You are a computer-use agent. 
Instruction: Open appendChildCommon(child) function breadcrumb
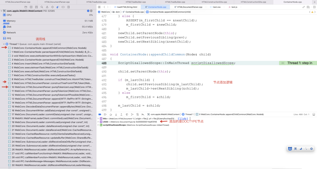pyautogui.click(x=168, y=12)
